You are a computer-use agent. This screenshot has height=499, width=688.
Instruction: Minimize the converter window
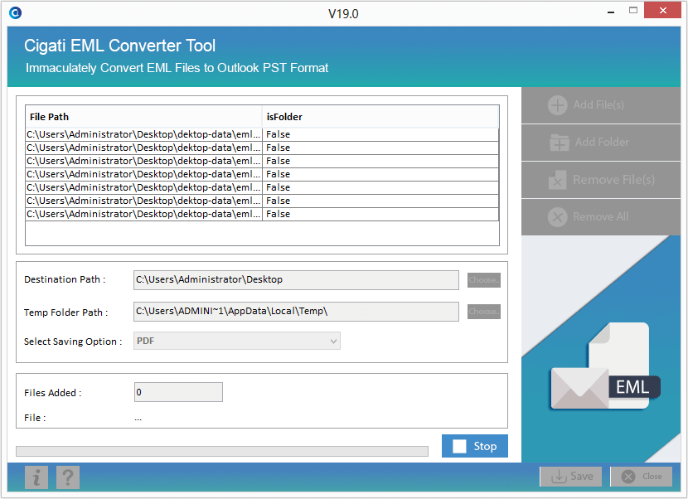coord(611,12)
